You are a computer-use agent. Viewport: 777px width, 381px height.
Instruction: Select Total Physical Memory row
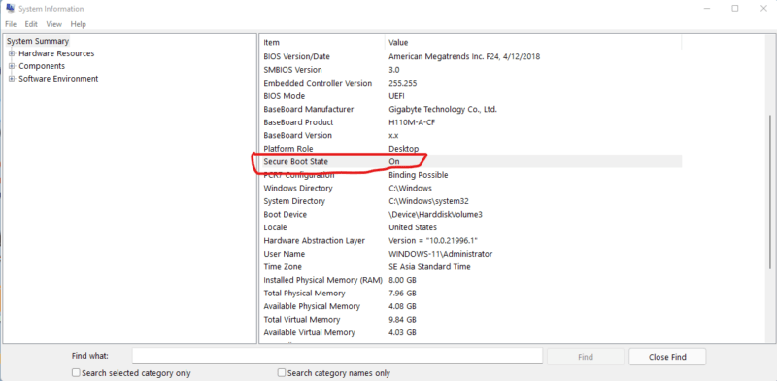click(x=471, y=294)
